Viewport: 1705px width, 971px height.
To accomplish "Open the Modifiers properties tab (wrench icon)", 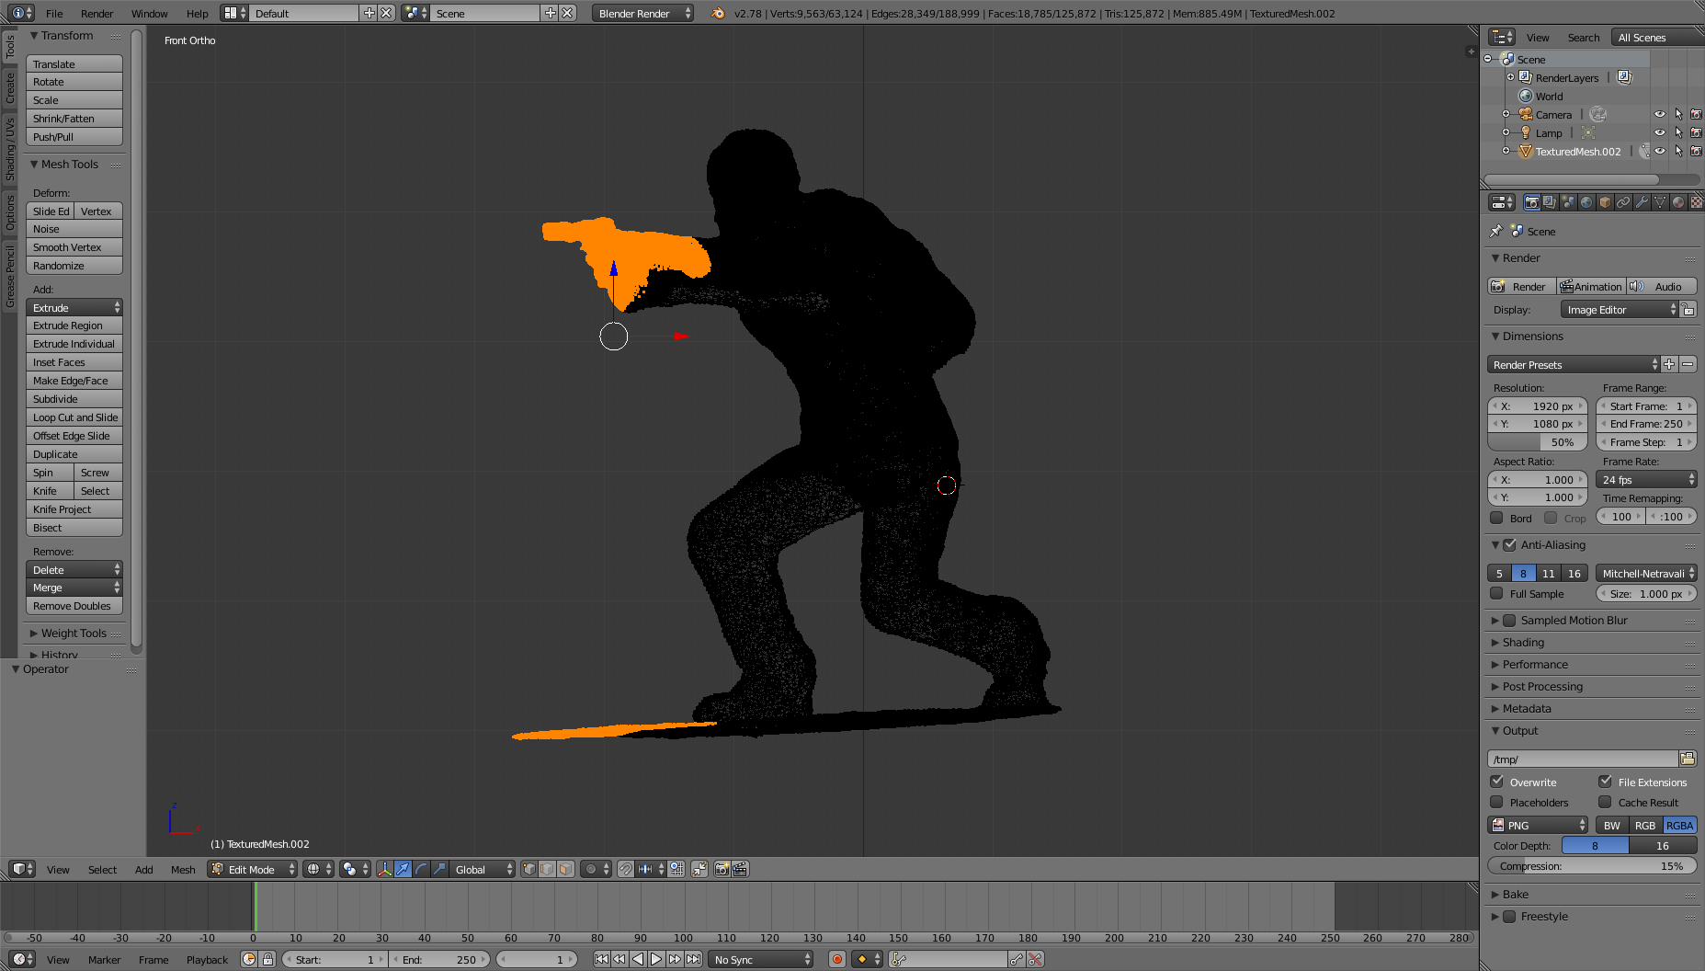I will (1642, 202).
